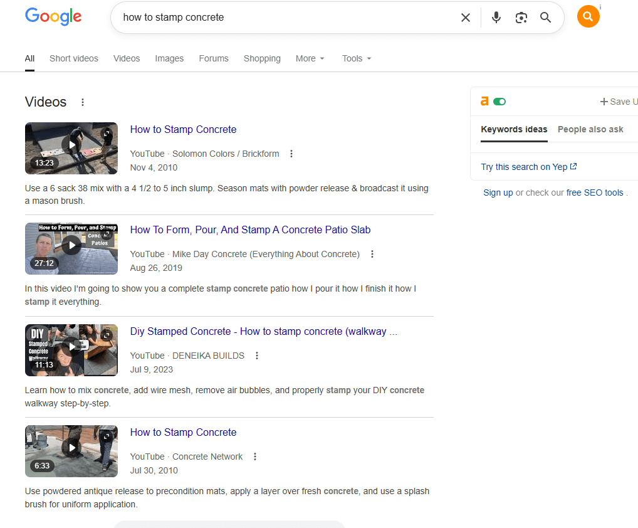
Task: Play the 11:13 DIY walkway thumbnail
Action: click(x=71, y=350)
